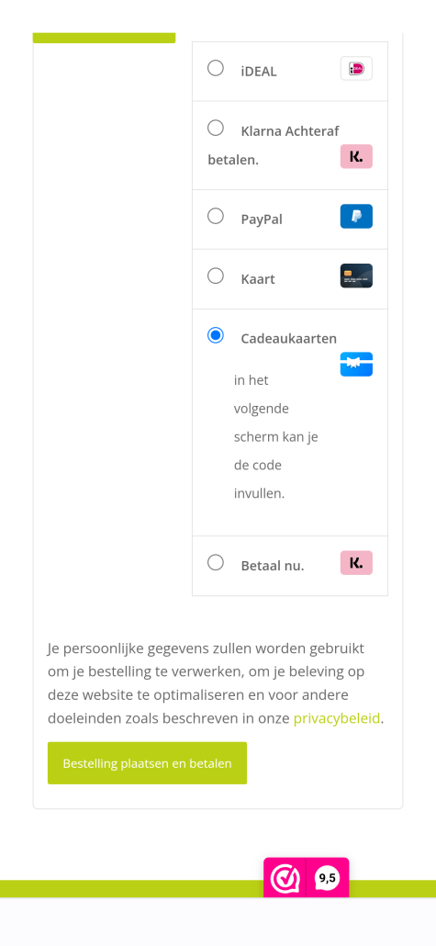Click the pink review checkmark badge icon

pos(285,879)
